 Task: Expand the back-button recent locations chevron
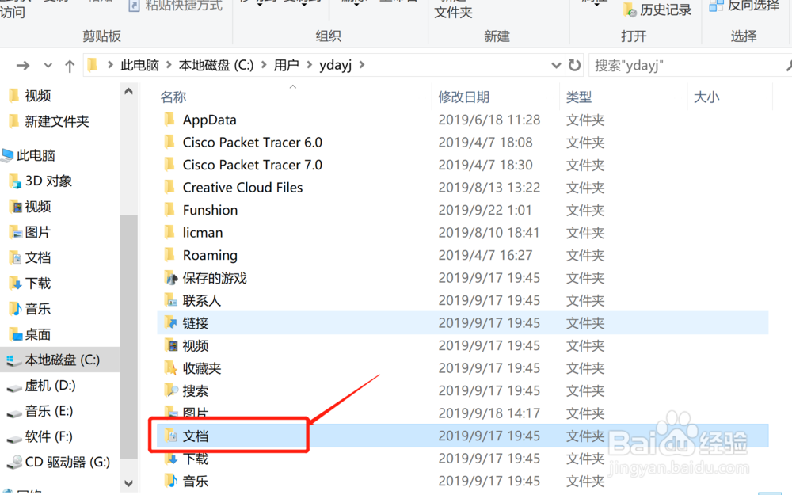(48, 65)
